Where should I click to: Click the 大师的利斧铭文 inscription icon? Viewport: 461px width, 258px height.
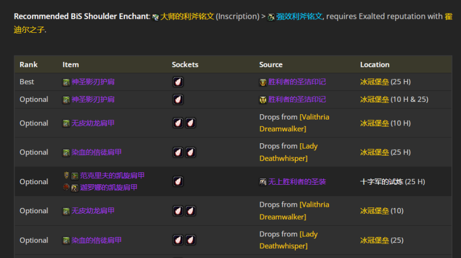[x=155, y=17]
